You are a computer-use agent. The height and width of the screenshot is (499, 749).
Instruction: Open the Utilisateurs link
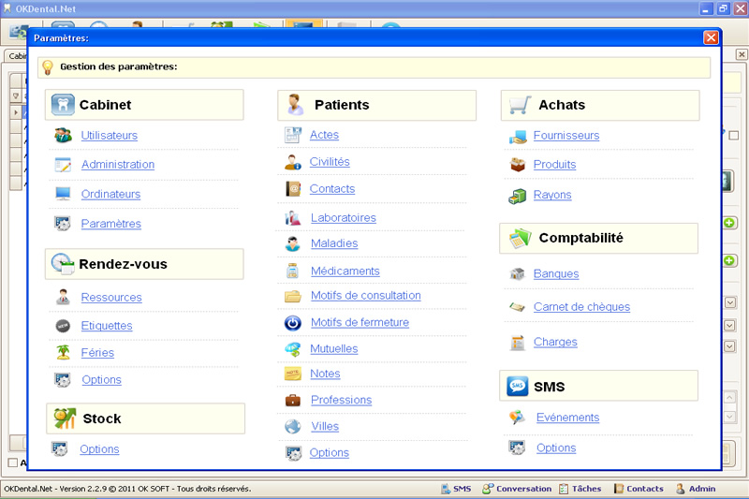click(110, 136)
